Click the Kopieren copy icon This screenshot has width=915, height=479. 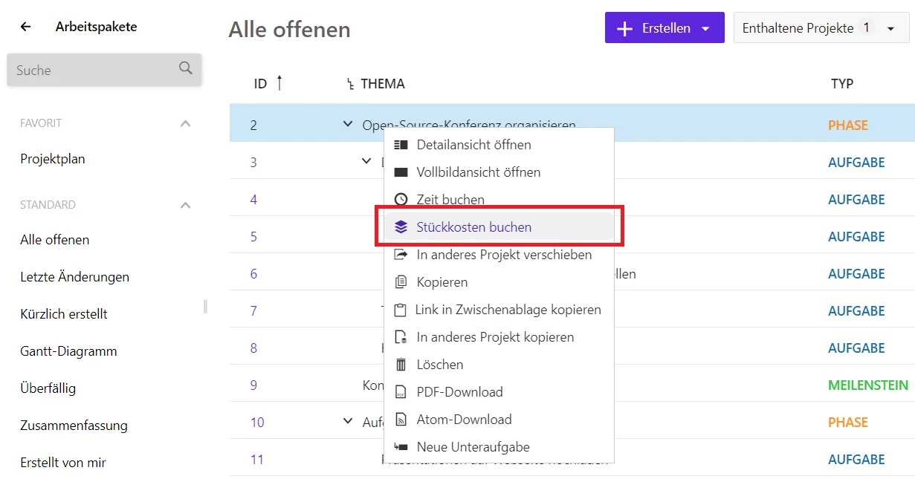(401, 282)
